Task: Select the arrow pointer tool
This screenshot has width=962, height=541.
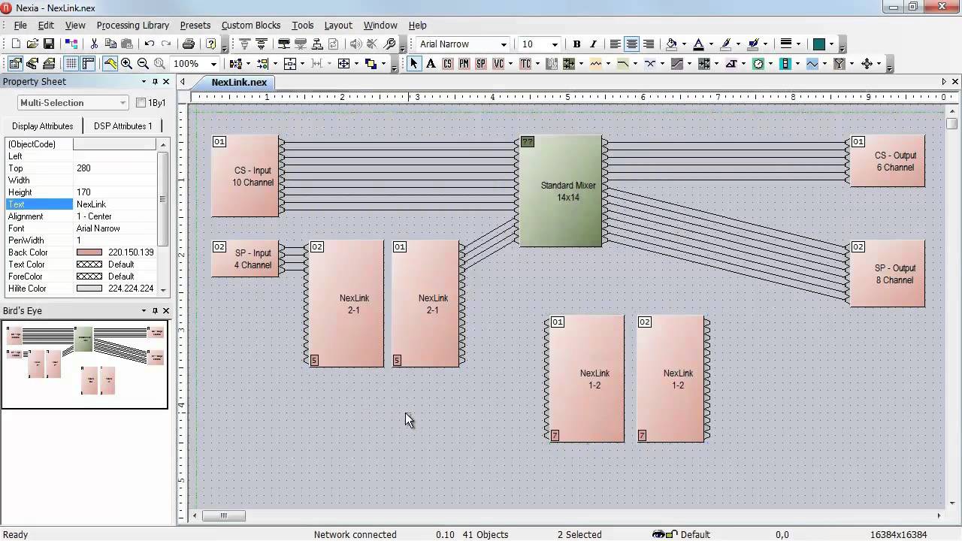Action: tap(414, 64)
